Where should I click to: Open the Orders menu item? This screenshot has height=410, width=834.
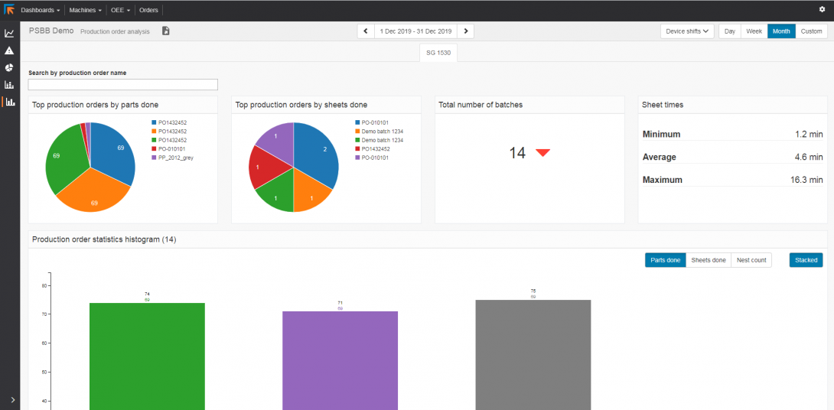[x=148, y=10]
